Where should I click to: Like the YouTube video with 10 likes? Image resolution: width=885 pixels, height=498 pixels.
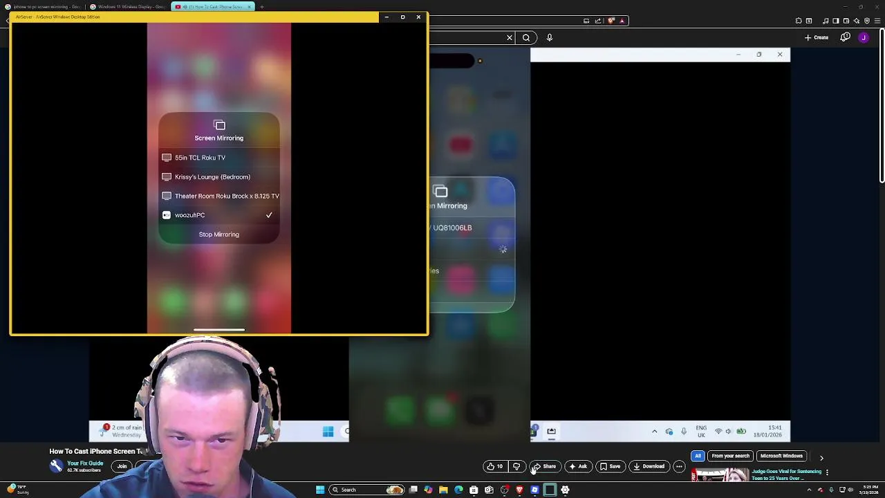coord(495,466)
